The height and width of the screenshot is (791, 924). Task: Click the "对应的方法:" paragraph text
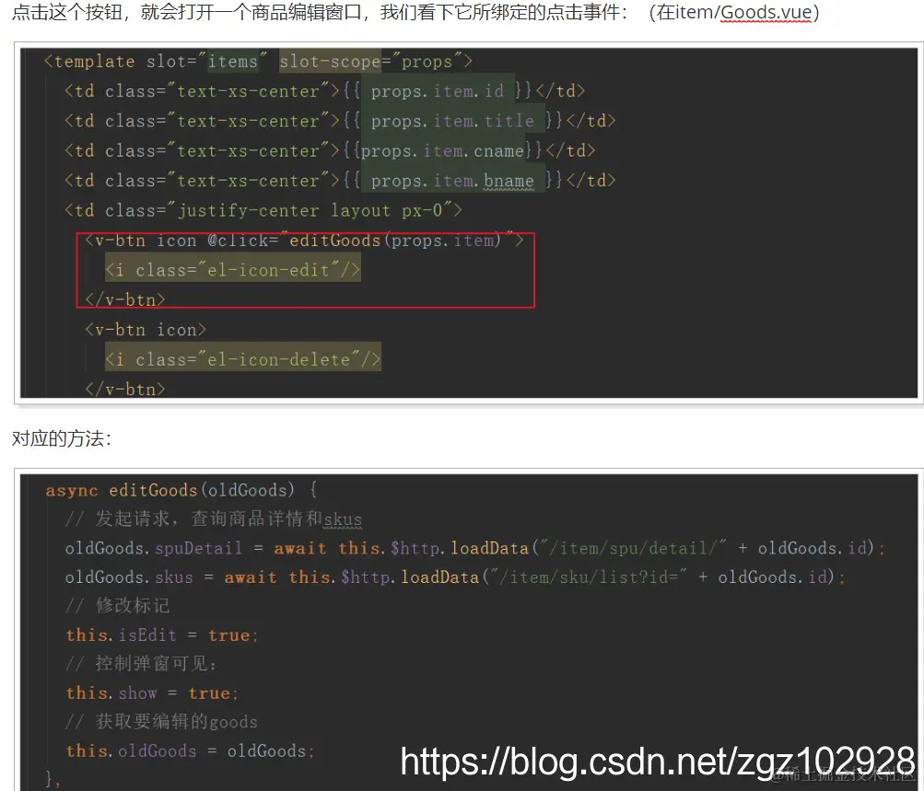(62, 439)
